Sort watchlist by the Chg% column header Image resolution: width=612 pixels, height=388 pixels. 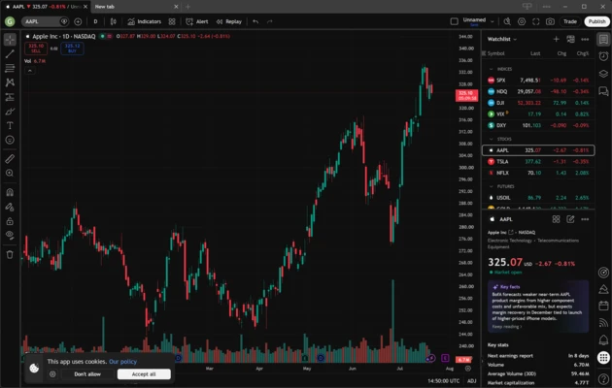point(582,53)
